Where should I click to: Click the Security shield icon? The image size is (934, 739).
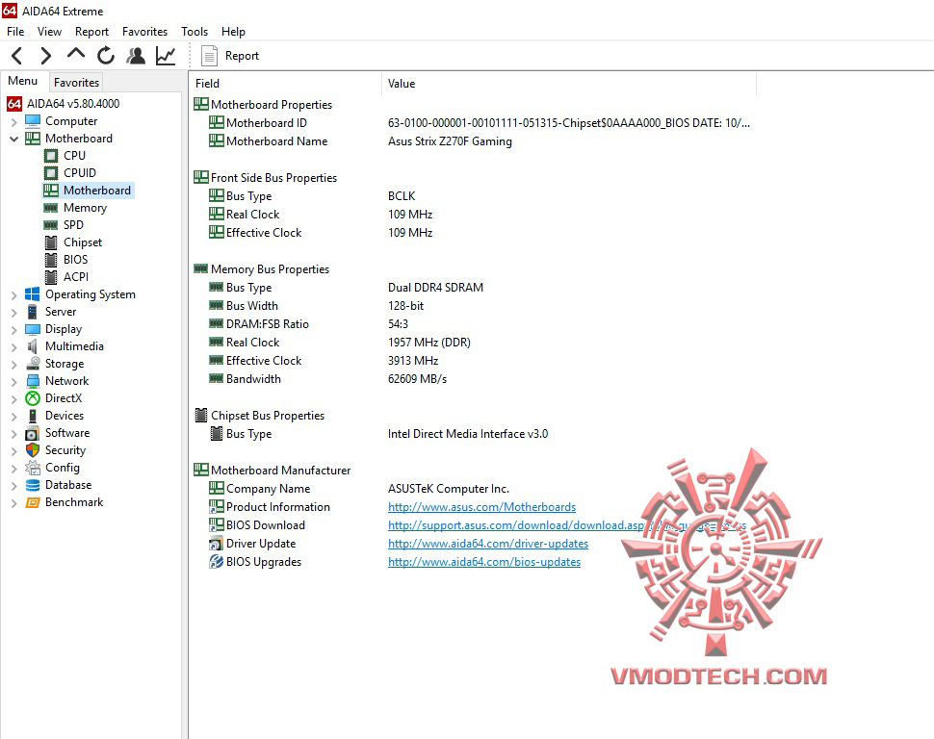(32, 450)
